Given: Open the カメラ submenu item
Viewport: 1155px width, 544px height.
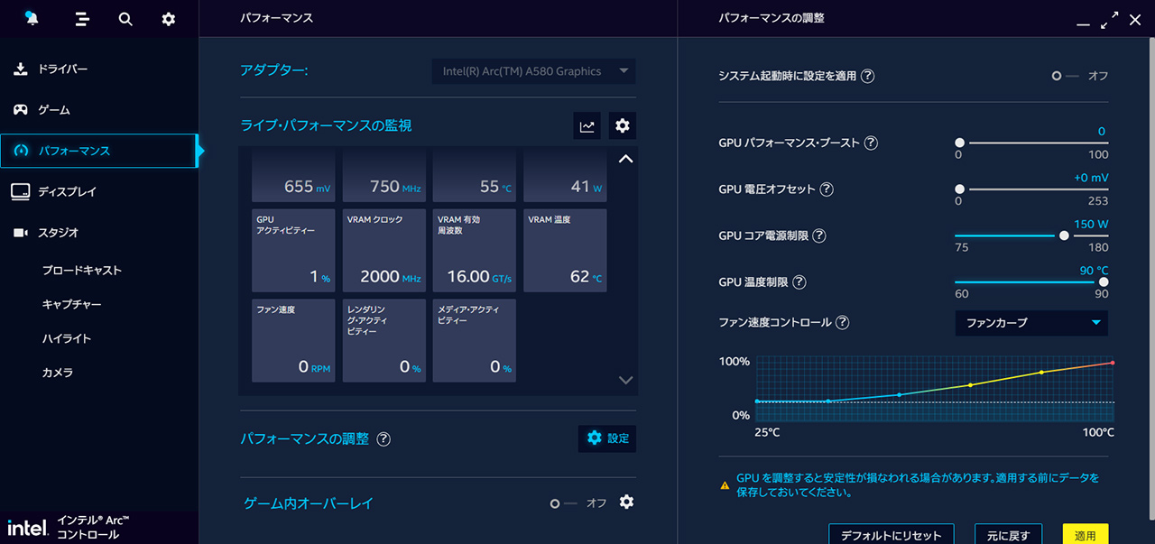Looking at the screenshot, I should 57,372.
